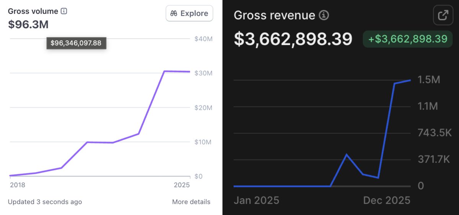
Task: Open the external link icon on Gross revenue
Action: click(x=443, y=15)
